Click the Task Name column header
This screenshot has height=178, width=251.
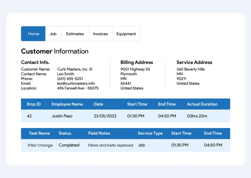[x=39, y=133]
